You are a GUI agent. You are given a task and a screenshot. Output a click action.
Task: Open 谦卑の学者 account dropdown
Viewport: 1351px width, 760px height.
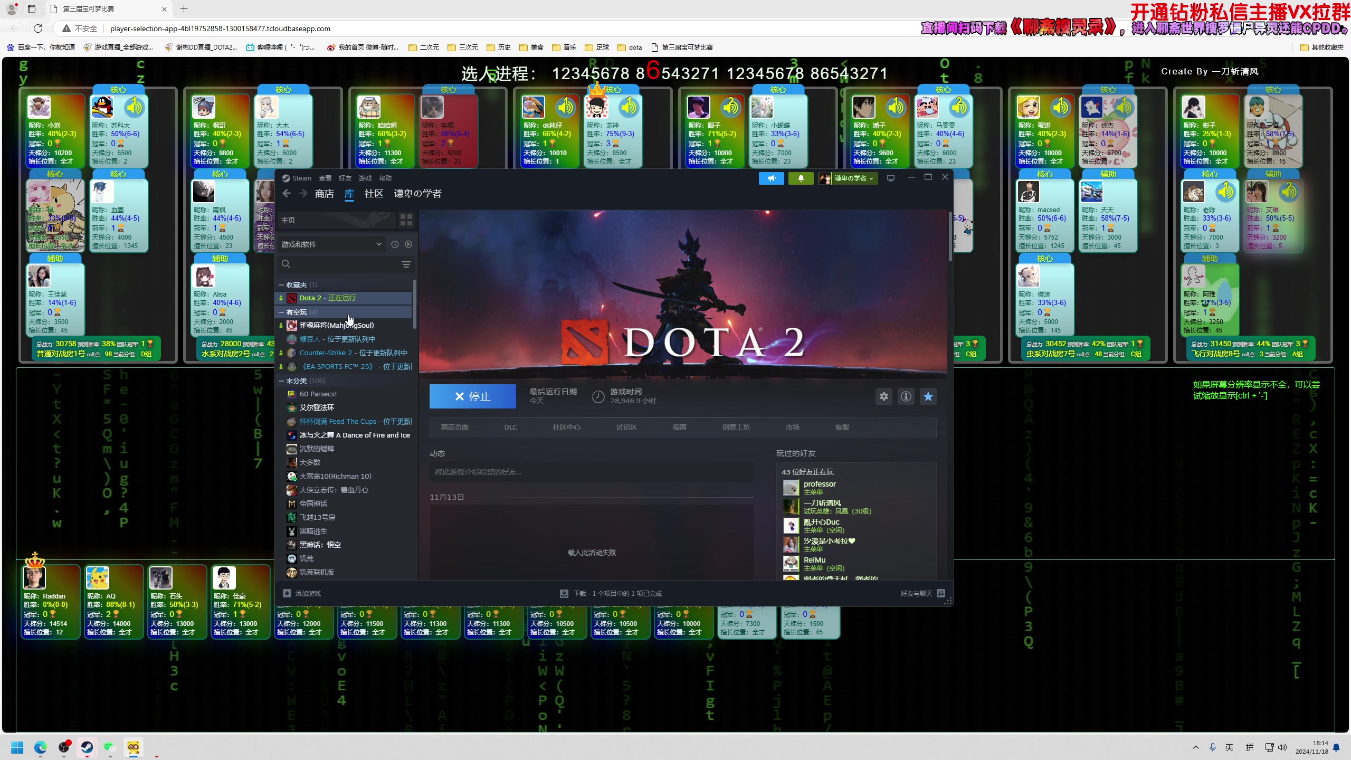(x=847, y=178)
